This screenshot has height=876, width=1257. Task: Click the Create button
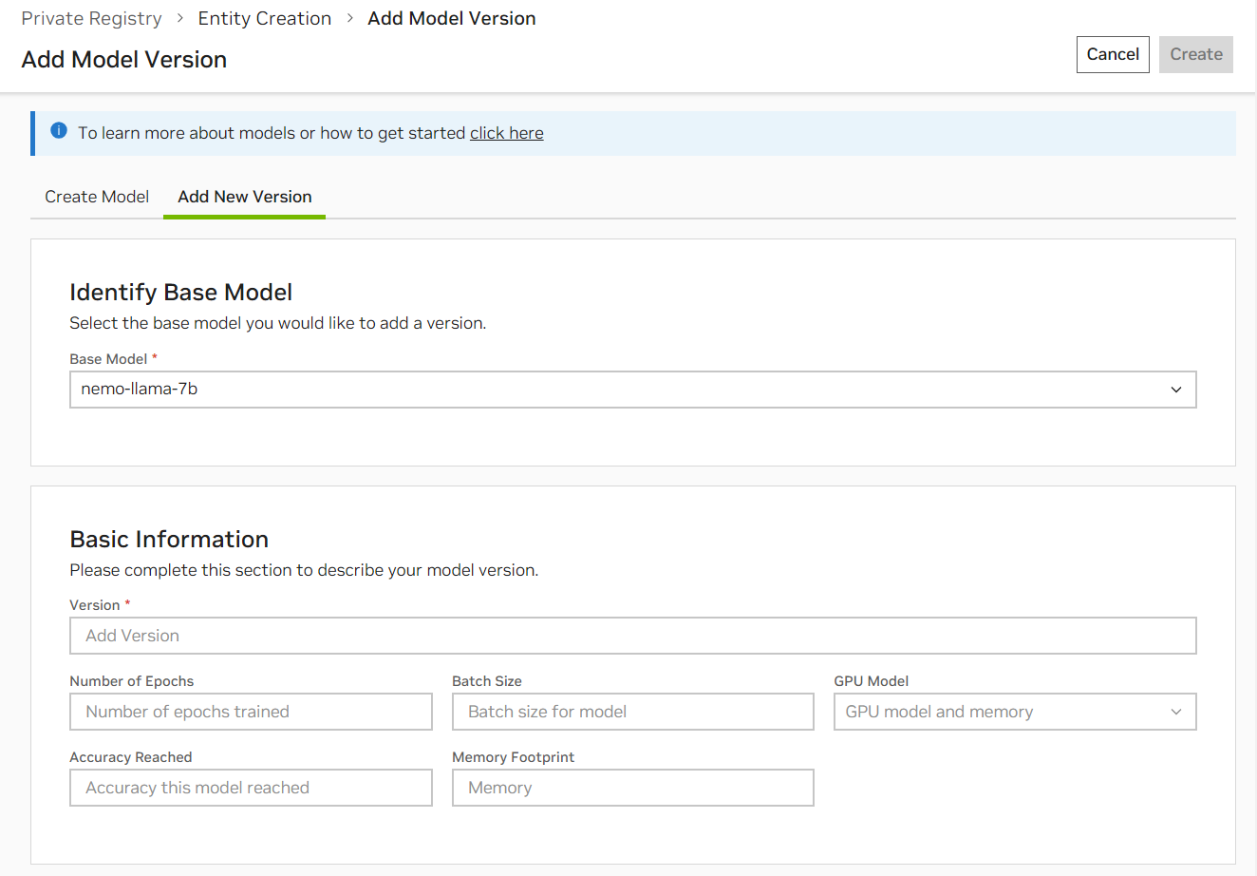(x=1195, y=54)
